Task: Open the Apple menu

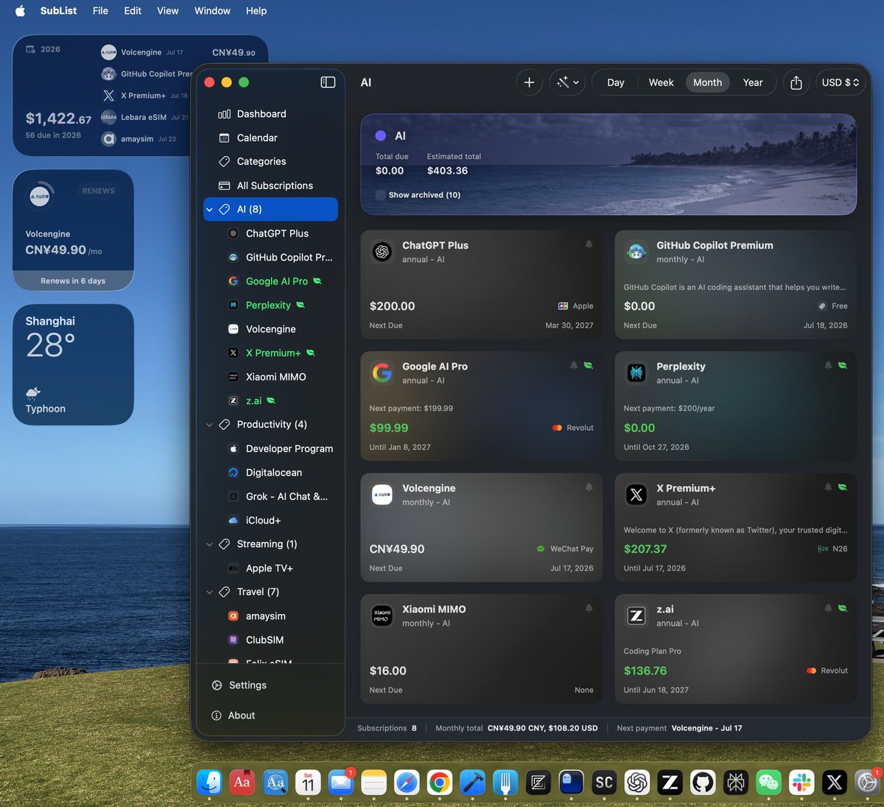Action: (20, 10)
